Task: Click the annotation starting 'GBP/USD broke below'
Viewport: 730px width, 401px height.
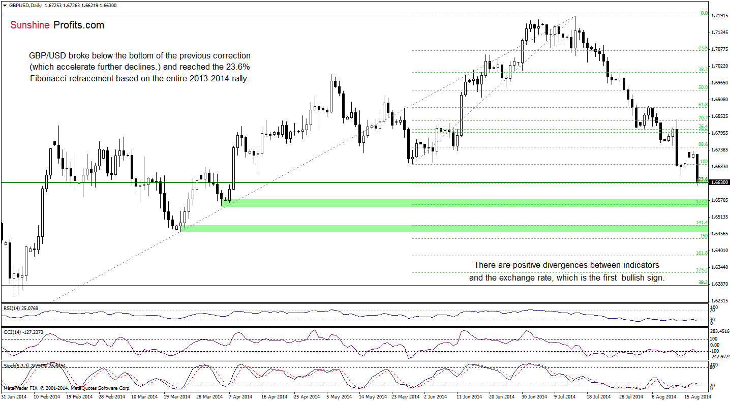Action: pyautogui.click(x=140, y=67)
